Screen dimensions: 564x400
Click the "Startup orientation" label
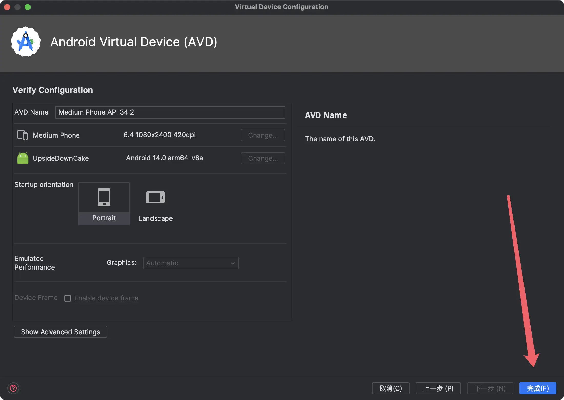[44, 185]
